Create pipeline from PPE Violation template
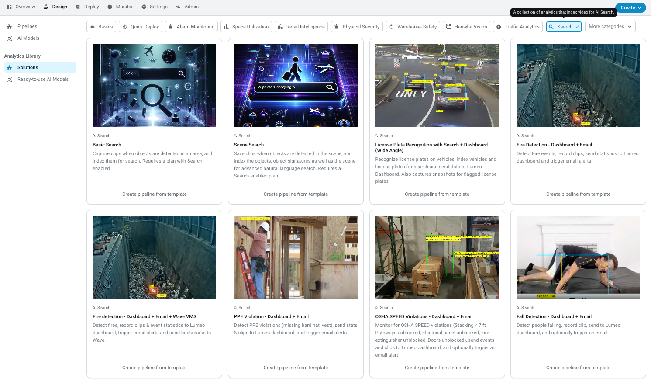This screenshot has width=651, height=382. click(x=296, y=368)
